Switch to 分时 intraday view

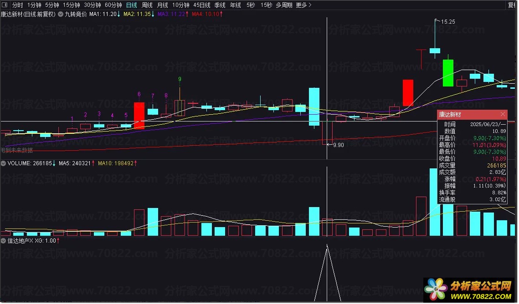pyautogui.click(x=17, y=5)
